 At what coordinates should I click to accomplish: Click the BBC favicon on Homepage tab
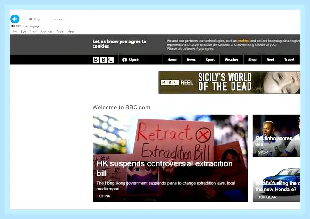13,26
